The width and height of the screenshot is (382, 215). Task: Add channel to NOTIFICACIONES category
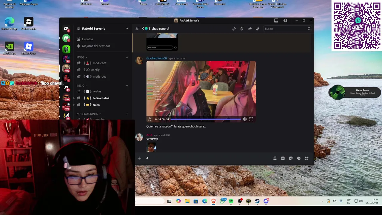tap(127, 114)
